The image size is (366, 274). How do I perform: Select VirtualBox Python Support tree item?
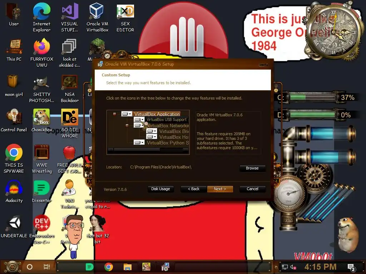pyautogui.click(x=168, y=143)
